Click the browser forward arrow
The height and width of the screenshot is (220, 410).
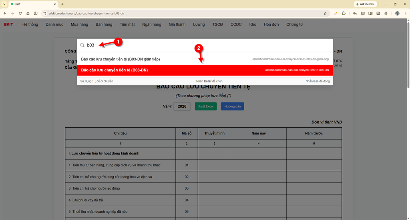pos(12,13)
